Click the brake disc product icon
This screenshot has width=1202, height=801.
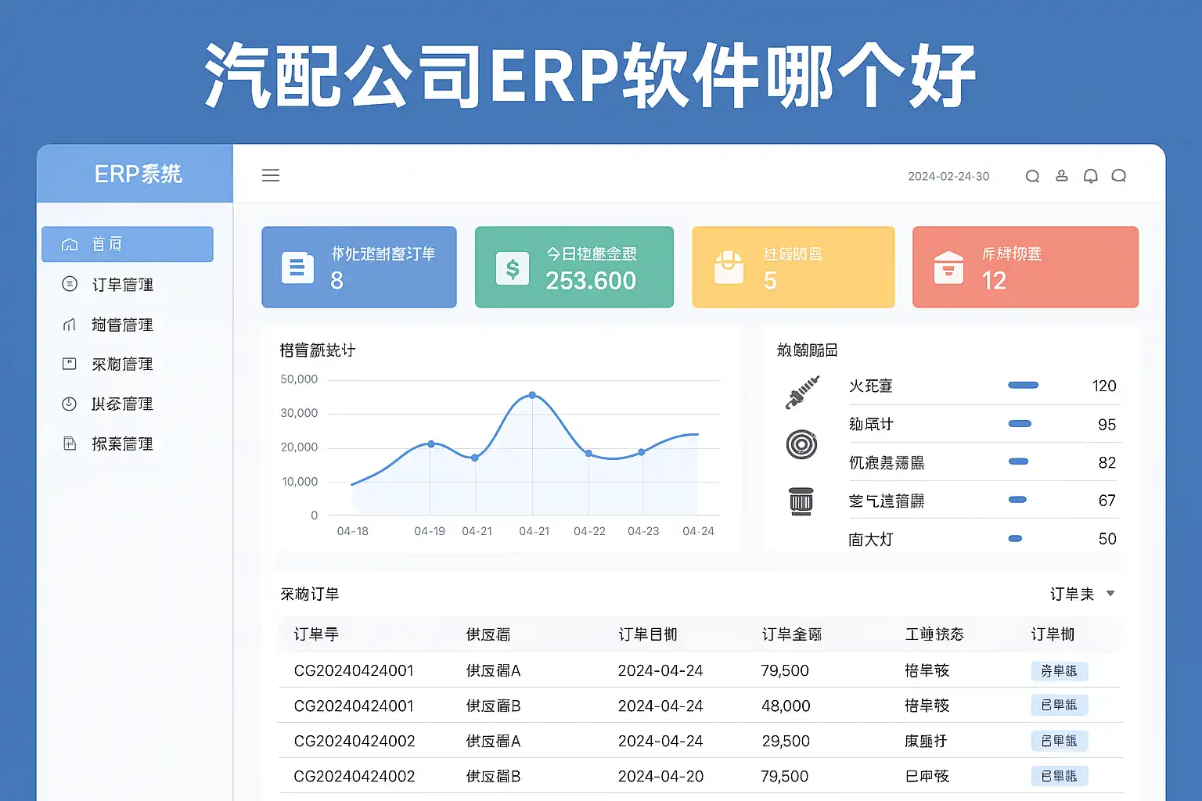point(801,444)
